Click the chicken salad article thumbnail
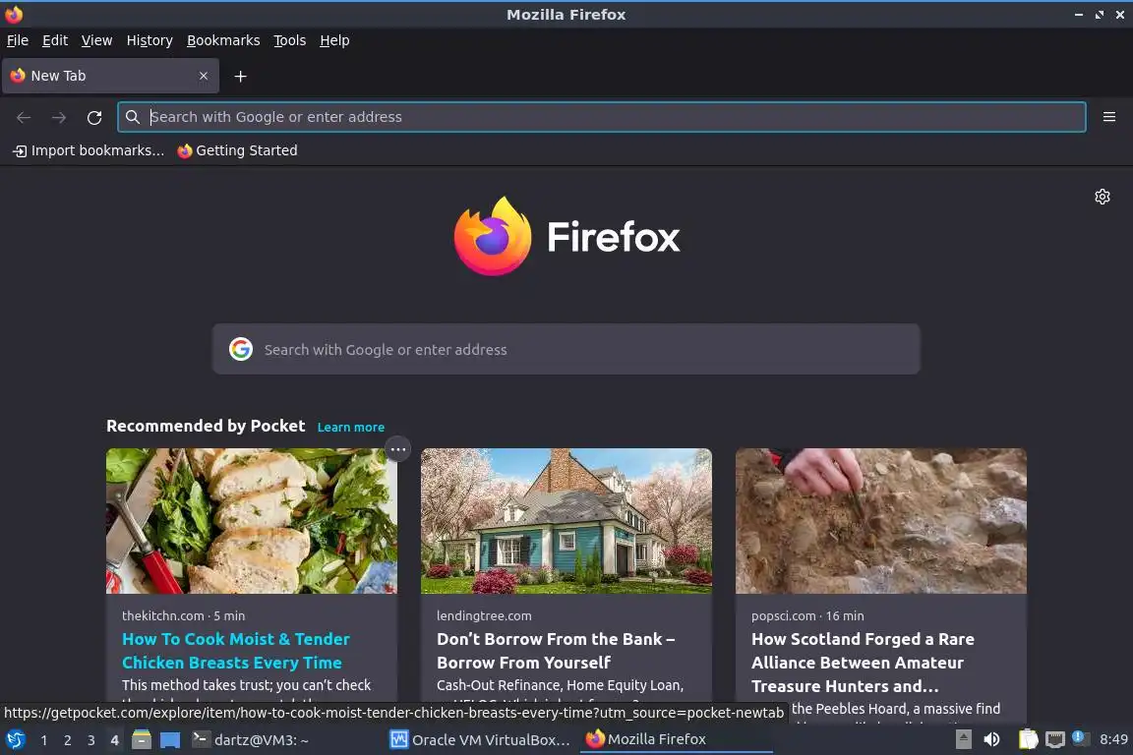1133x755 pixels. click(252, 521)
